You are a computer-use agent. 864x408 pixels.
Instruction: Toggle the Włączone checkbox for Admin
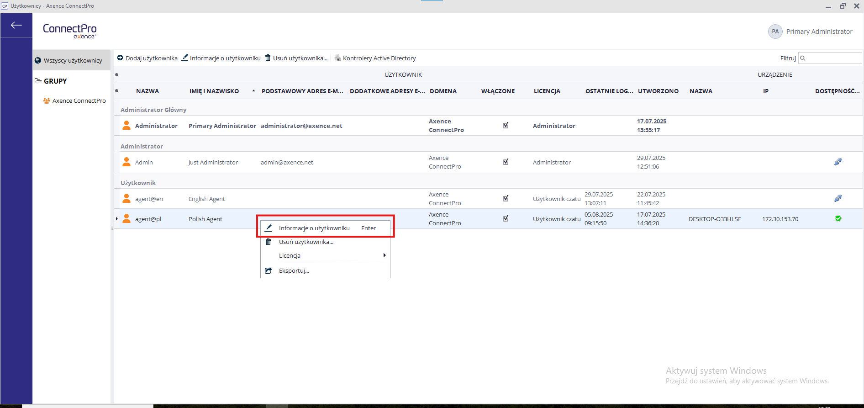(506, 162)
